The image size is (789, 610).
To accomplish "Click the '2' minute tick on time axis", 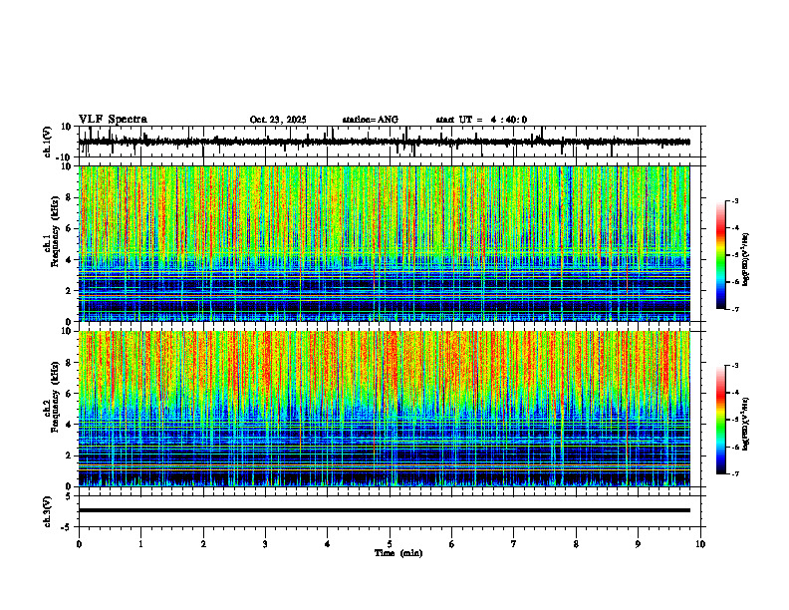I will pyautogui.click(x=203, y=544).
